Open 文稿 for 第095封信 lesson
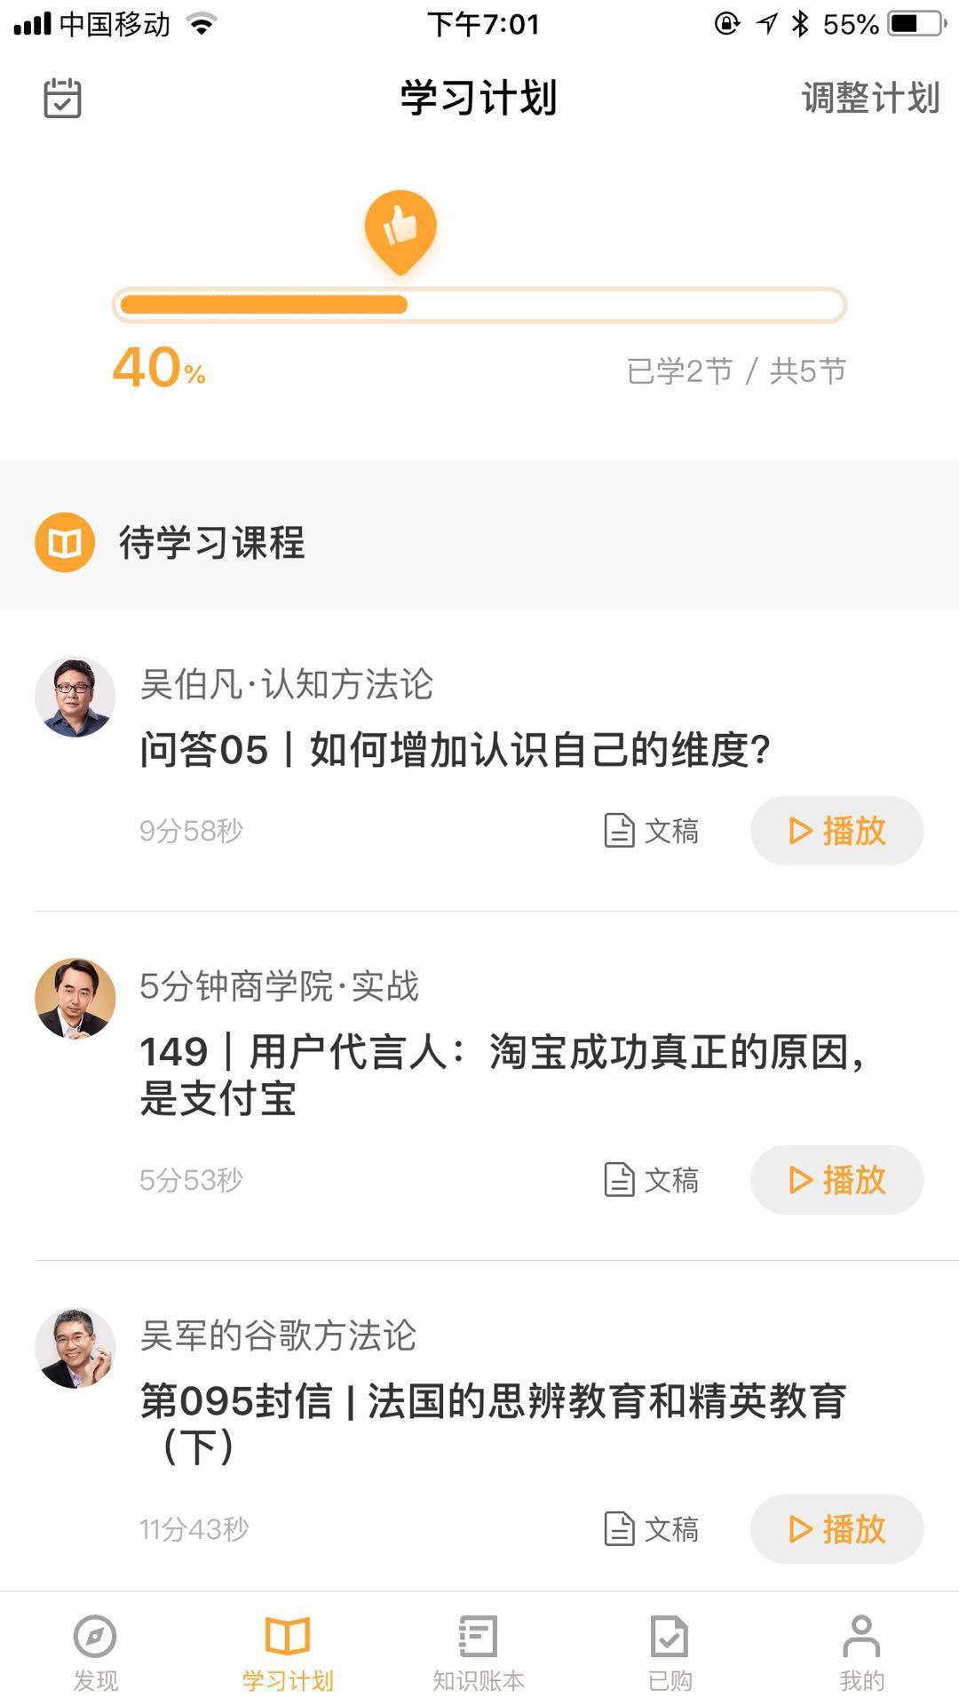The width and height of the screenshot is (959, 1706). click(652, 1529)
